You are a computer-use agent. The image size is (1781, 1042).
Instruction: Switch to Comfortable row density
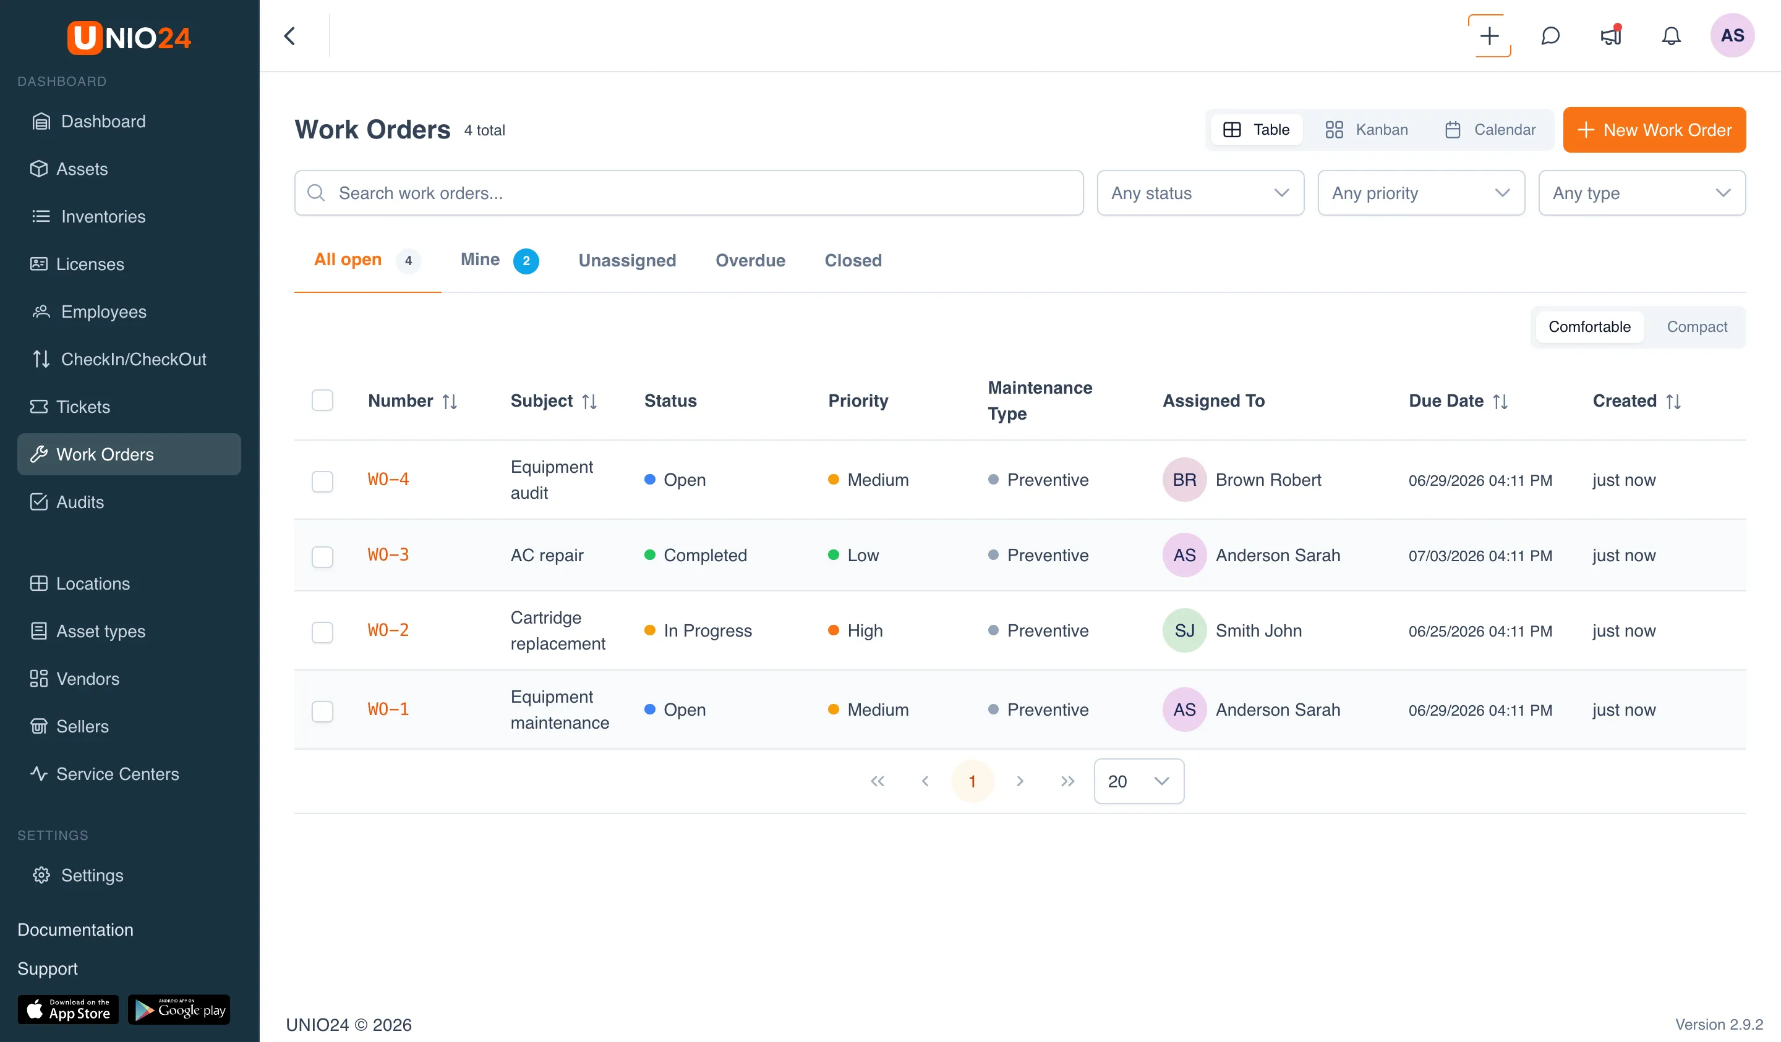pyautogui.click(x=1589, y=326)
